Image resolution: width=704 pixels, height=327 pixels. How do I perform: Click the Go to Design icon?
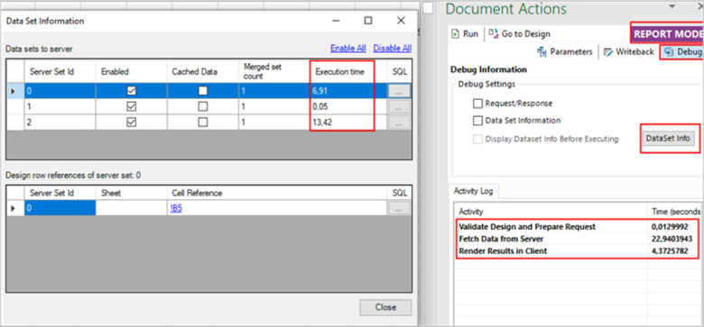[494, 33]
